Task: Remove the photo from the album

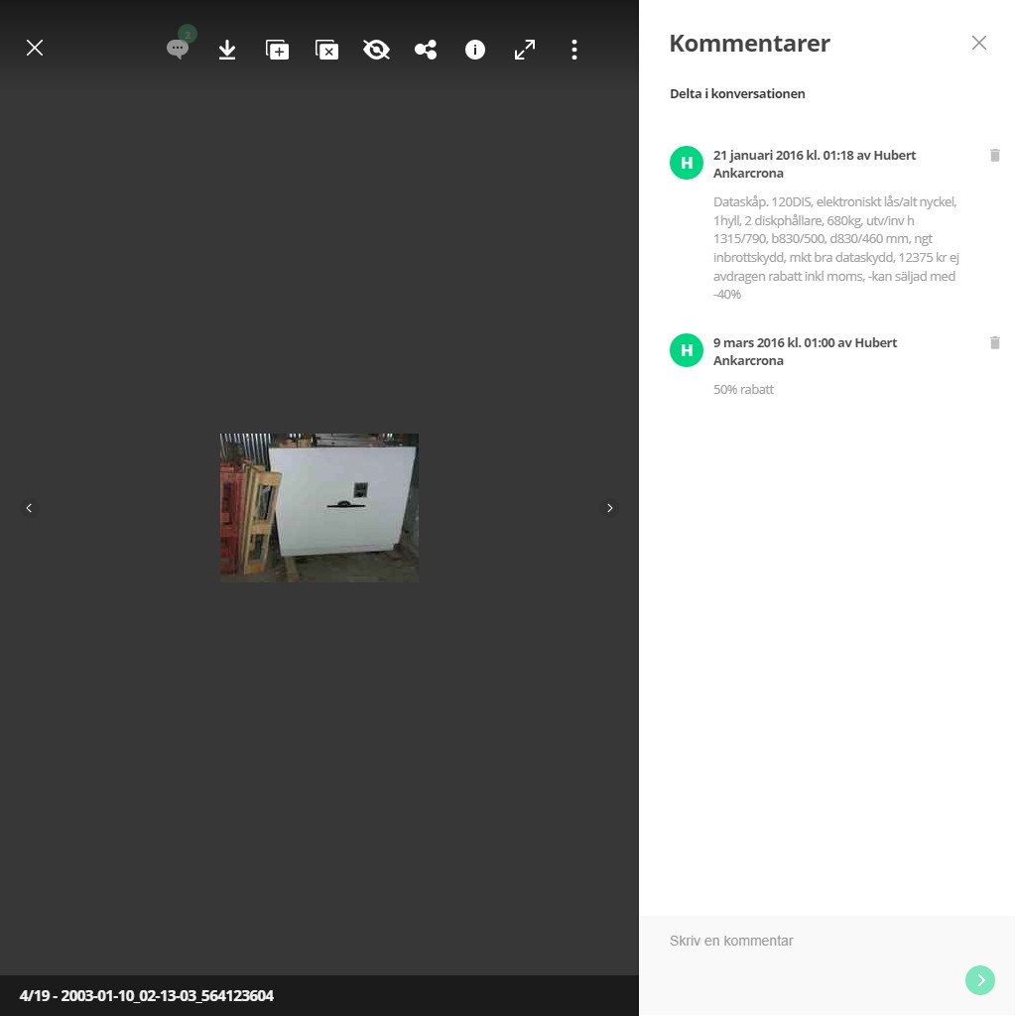Action: pos(326,50)
